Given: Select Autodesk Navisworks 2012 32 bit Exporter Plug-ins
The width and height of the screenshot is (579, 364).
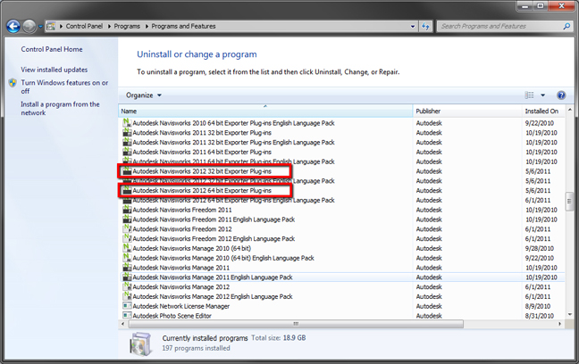Looking at the screenshot, I should (202, 171).
